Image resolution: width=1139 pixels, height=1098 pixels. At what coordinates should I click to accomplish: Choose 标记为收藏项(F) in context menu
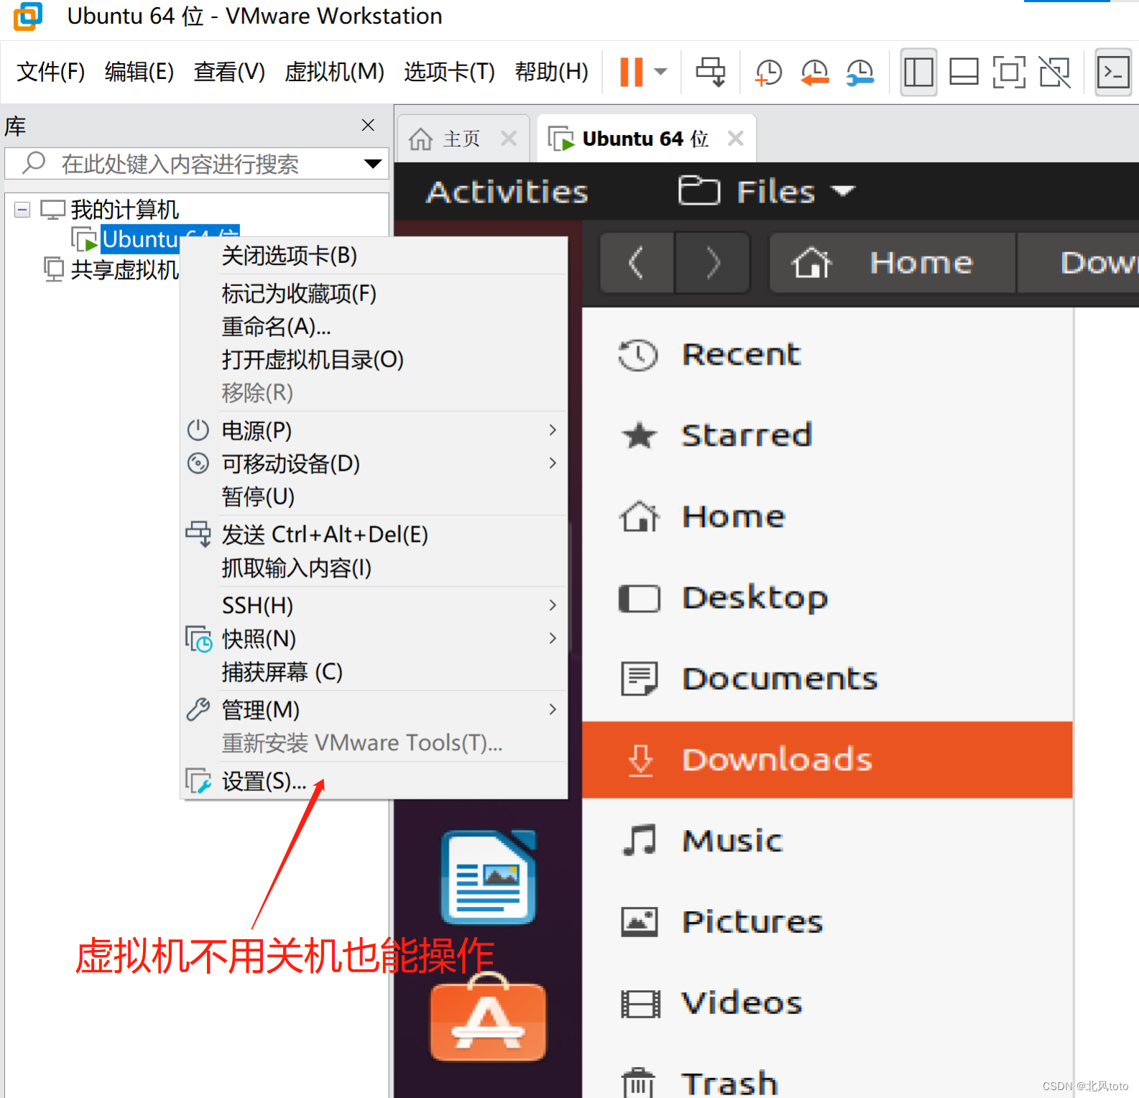tap(374, 293)
